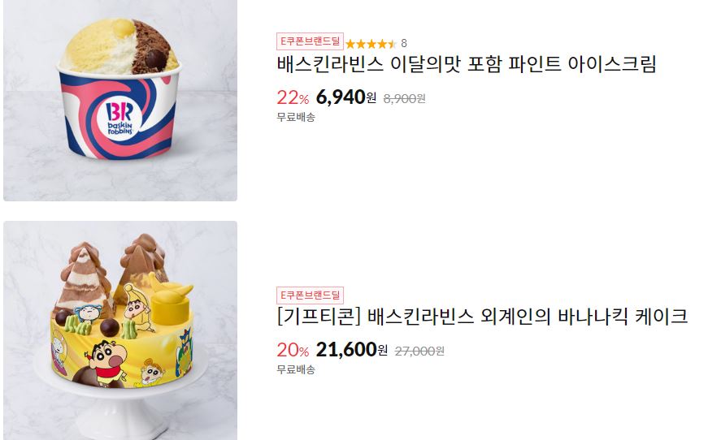Click the ice cream scoops atop the cup

coord(120,46)
